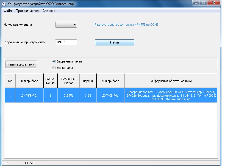
Task: Click the Серийный номер устройства input field
Action: [x=66, y=42]
